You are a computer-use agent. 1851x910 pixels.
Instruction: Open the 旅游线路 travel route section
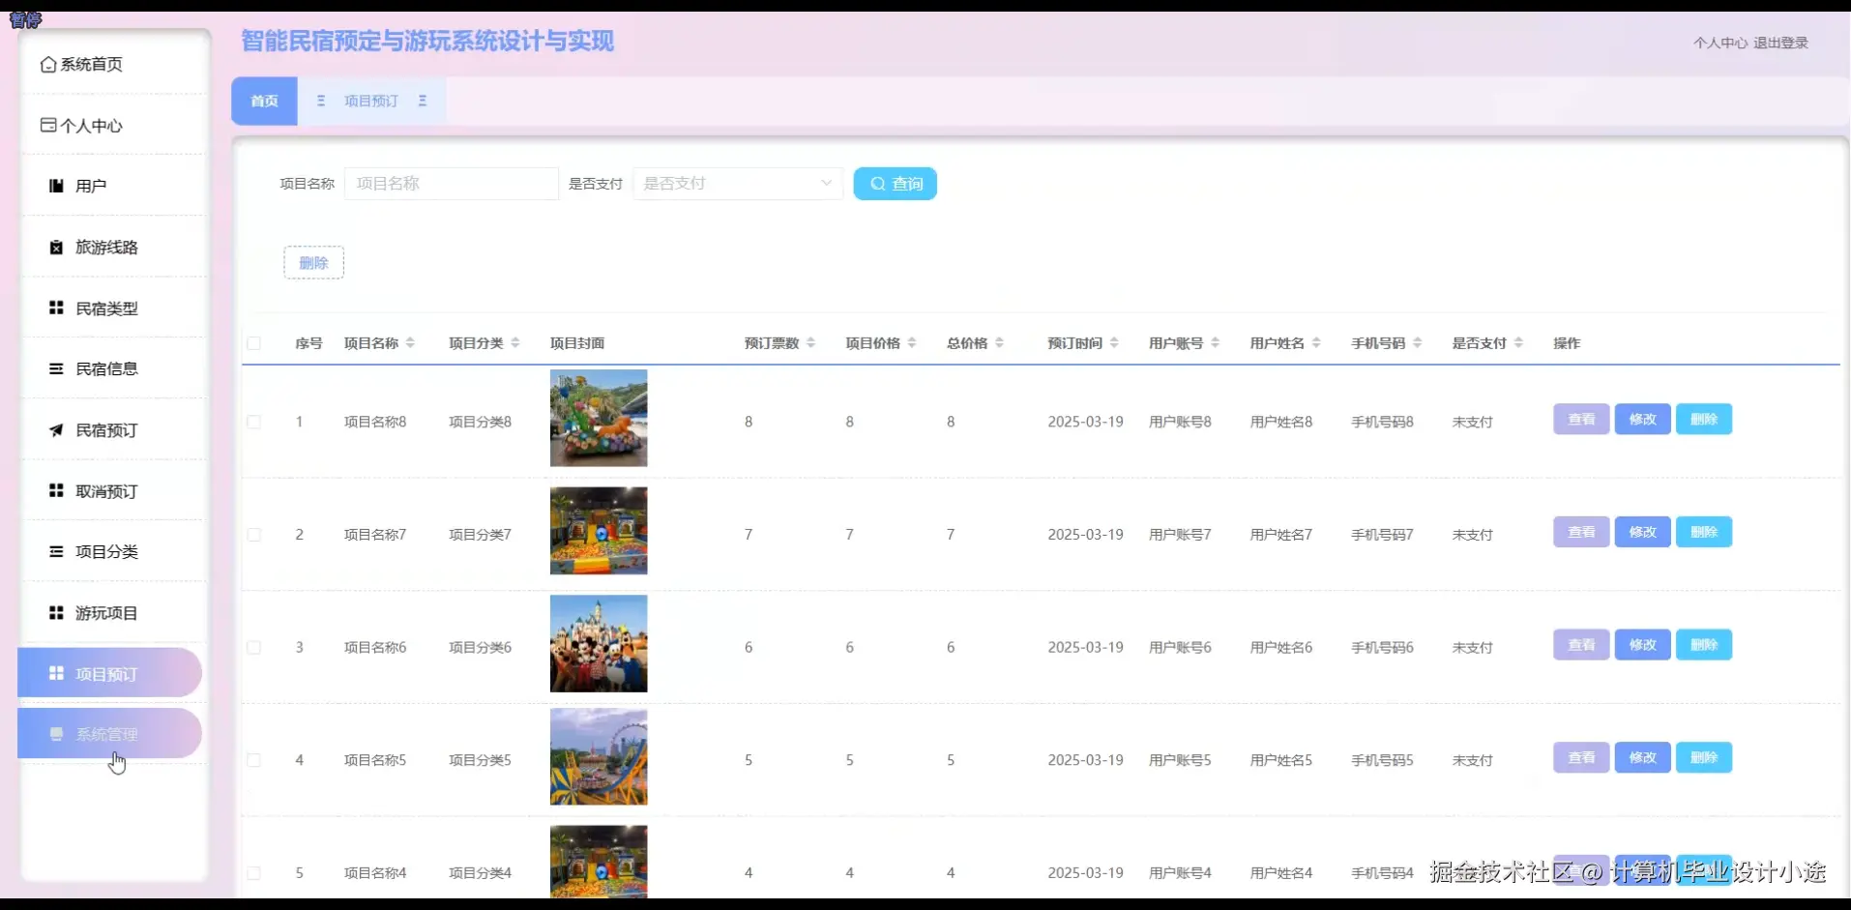click(x=56, y=247)
